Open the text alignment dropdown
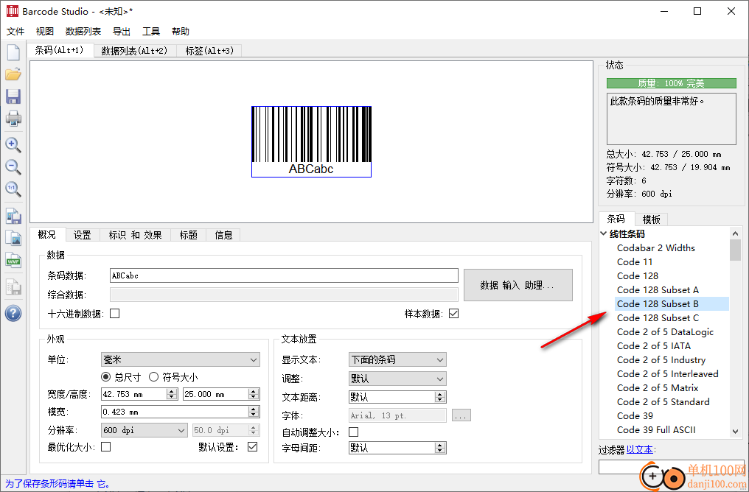 (x=397, y=379)
